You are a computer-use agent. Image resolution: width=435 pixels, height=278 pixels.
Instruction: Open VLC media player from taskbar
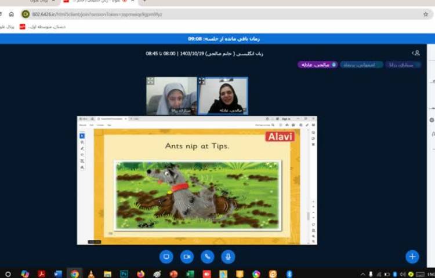pyautogui.click(x=91, y=274)
